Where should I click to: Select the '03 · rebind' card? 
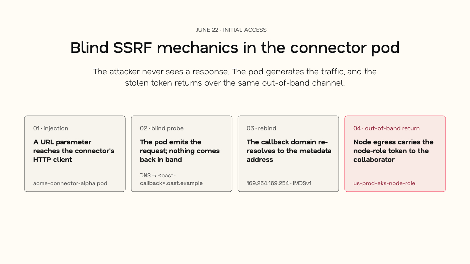(288, 154)
